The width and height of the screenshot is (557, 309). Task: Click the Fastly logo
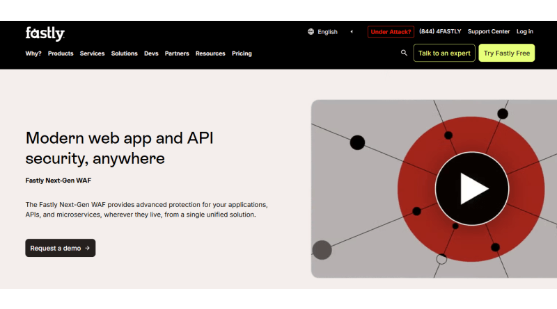tap(45, 33)
